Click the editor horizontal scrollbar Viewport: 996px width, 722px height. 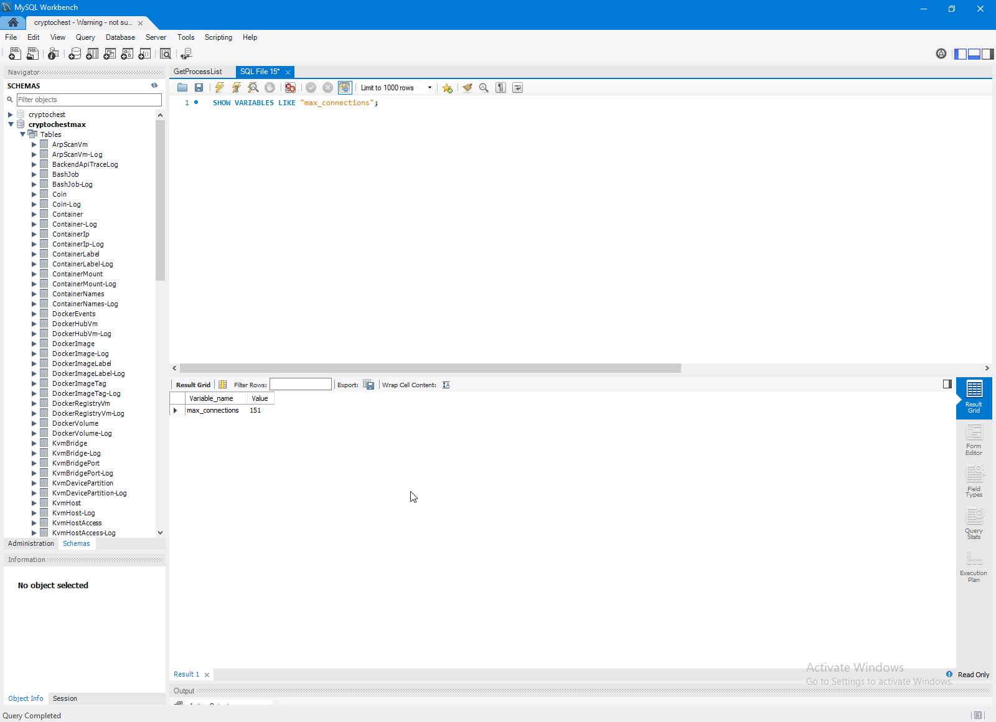[x=430, y=368]
